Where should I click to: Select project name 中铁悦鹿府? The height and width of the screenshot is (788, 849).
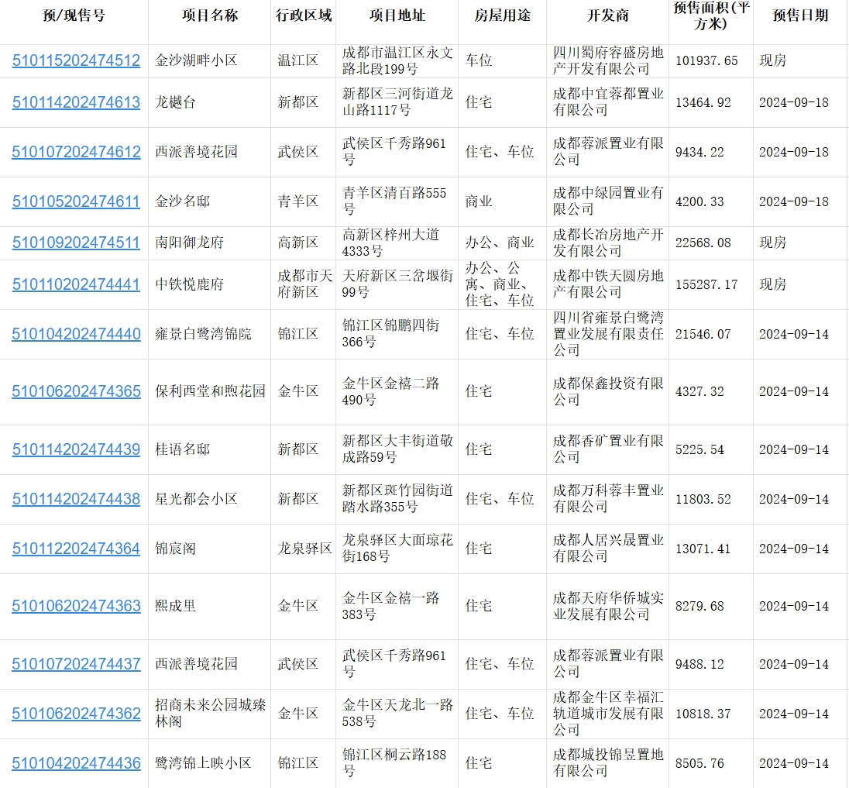click(x=189, y=284)
